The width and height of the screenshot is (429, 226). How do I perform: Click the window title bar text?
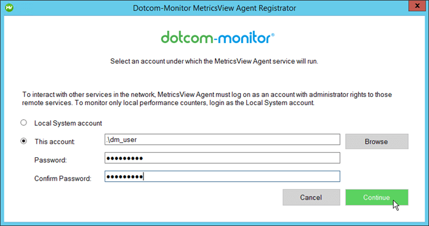(214, 8)
